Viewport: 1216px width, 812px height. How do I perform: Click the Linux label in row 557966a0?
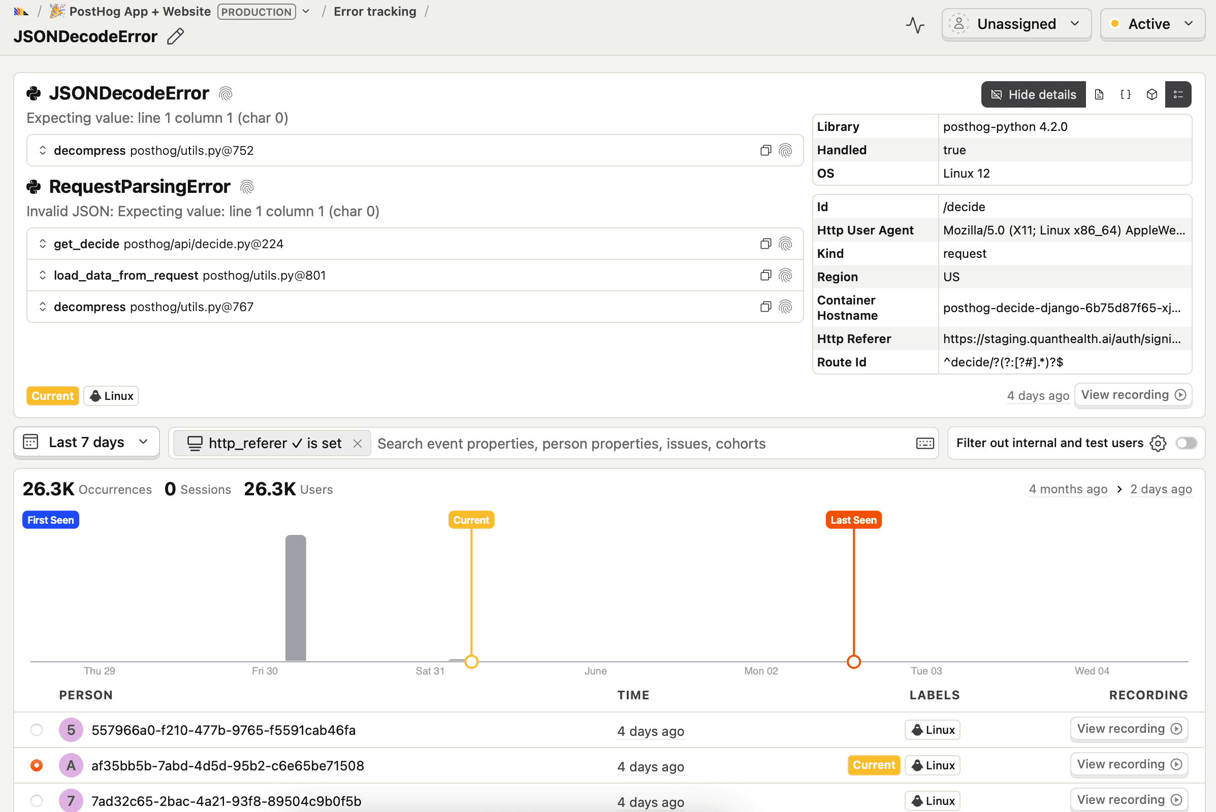933,730
